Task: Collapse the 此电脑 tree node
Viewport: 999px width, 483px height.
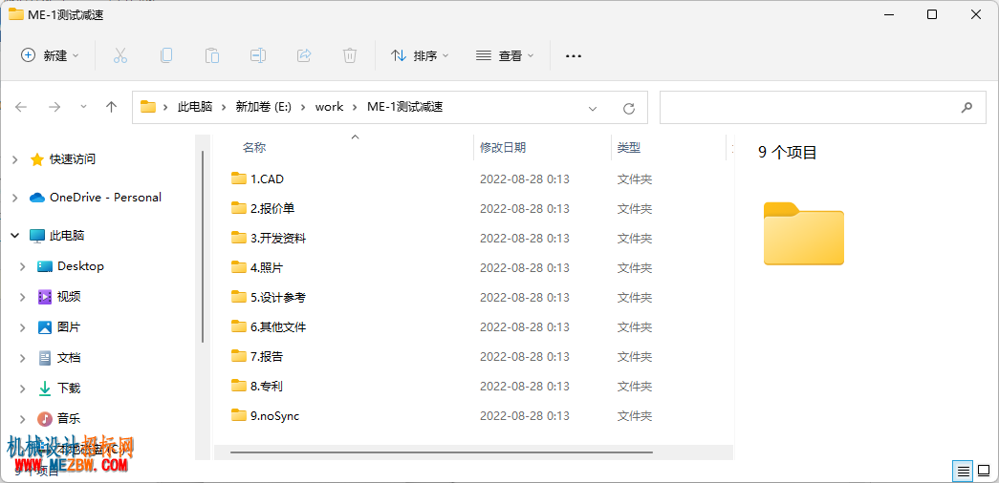Action: pyautogui.click(x=14, y=236)
